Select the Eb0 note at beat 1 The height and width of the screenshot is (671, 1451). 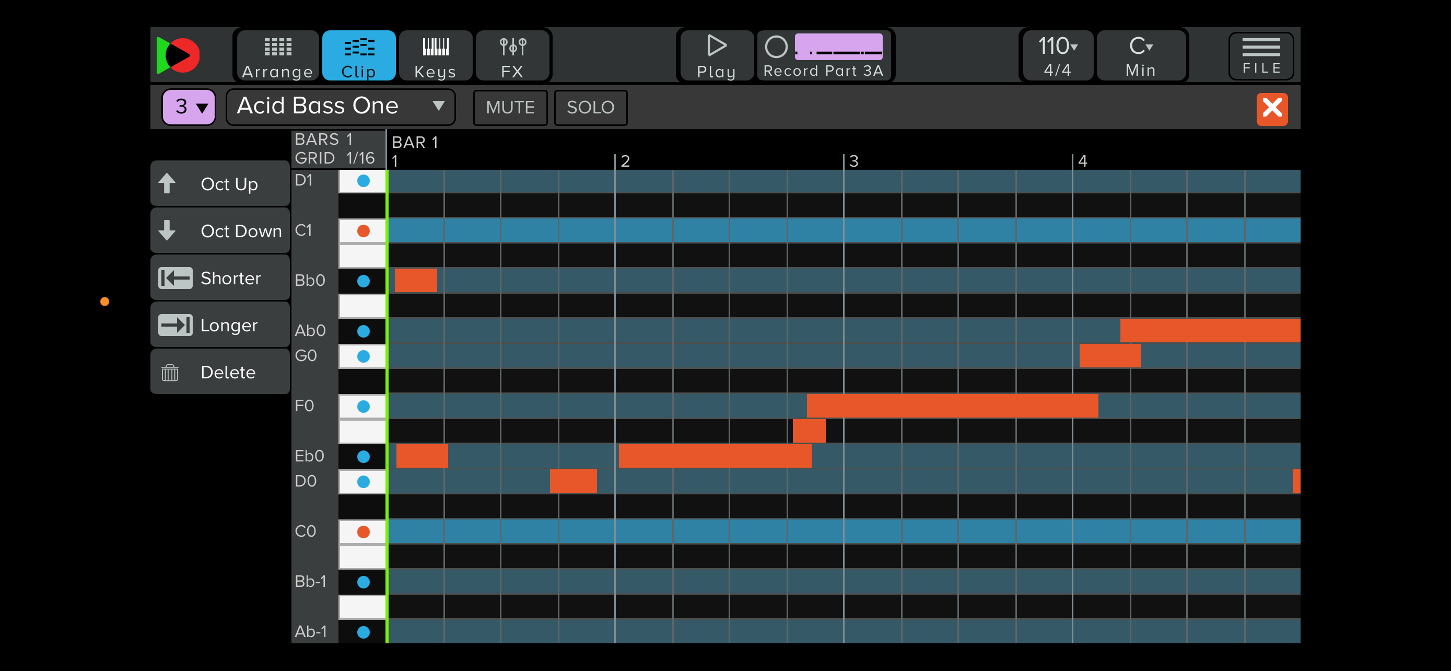point(422,456)
